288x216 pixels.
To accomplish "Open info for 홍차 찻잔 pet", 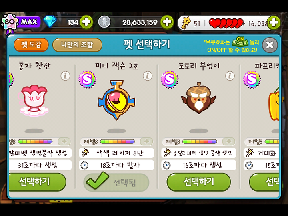I will coord(65,76).
